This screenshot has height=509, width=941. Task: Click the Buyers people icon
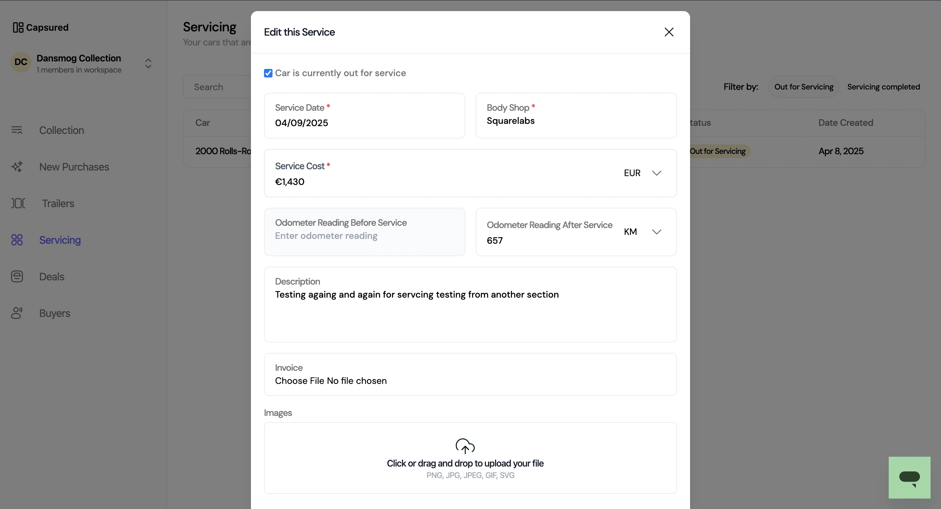tap(17, 313)
